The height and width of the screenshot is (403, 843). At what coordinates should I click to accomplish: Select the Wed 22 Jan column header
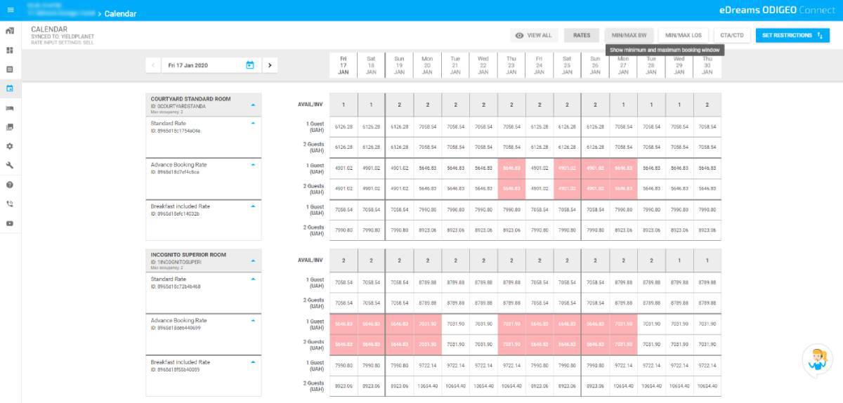coord(483,65)
